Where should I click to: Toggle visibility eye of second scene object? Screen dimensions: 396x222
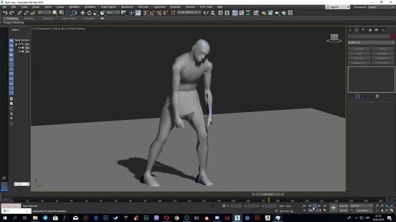pyautogui.click(x=19, y=48)
